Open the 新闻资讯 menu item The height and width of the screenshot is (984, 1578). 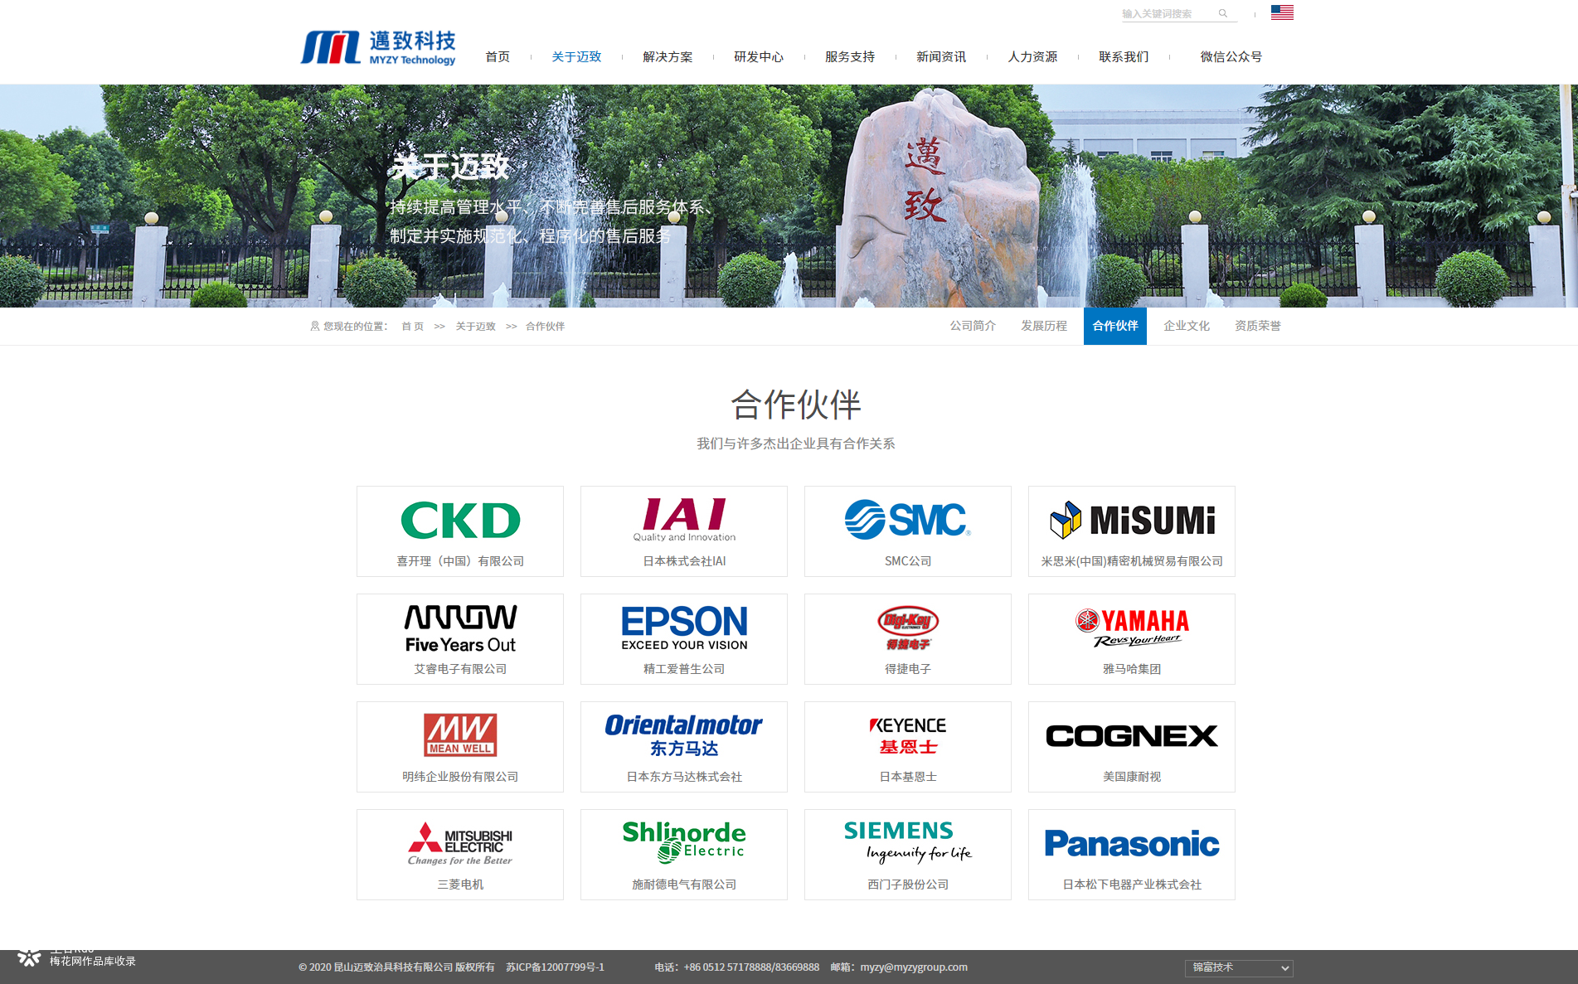(941, 57)
